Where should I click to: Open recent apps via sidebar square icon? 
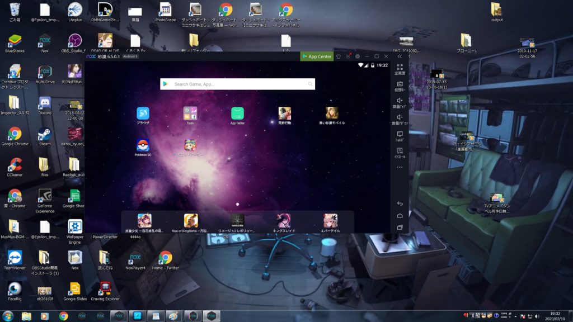400,228
